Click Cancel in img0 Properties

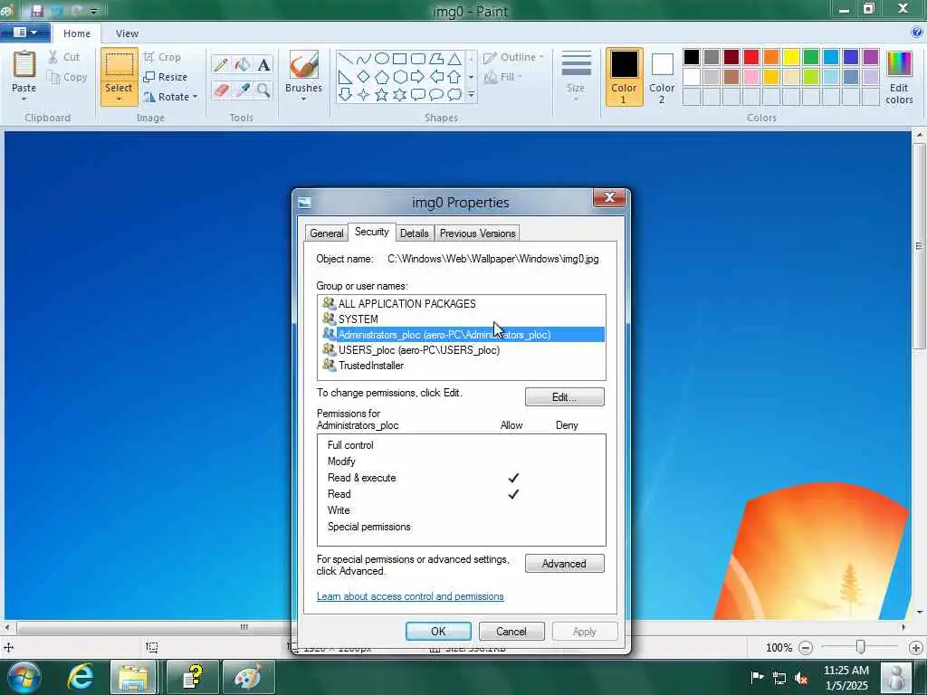point(511,631)
